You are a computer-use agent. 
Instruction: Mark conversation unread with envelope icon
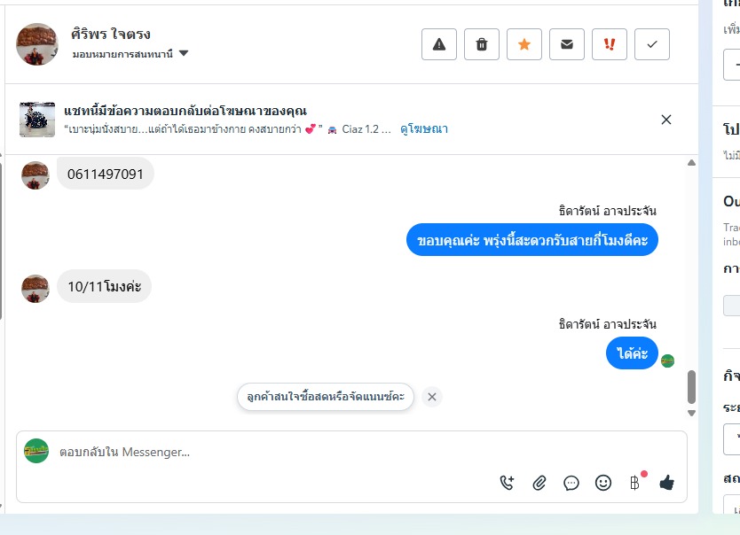567,44
